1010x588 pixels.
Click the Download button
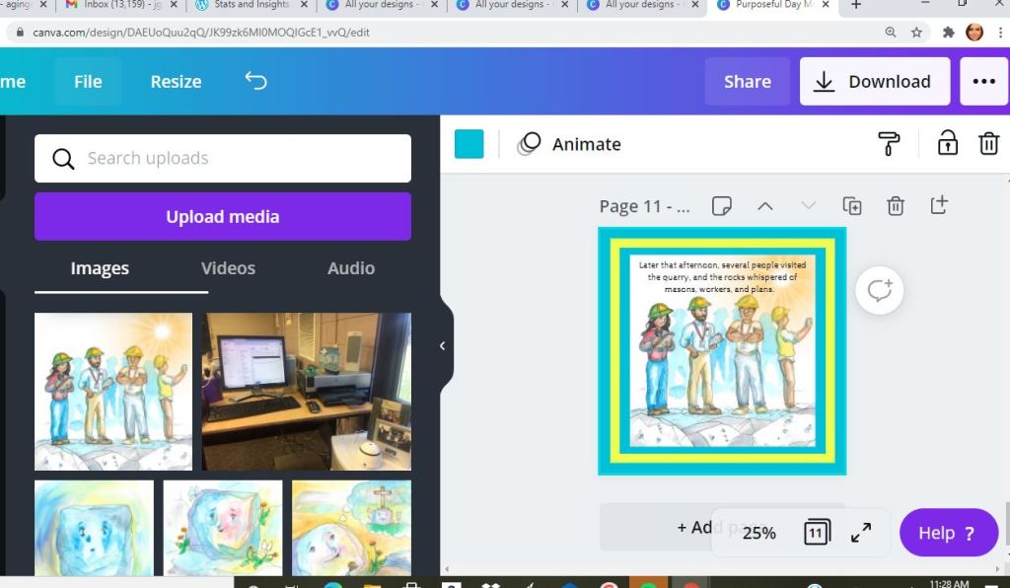click(x=874, y=82)
